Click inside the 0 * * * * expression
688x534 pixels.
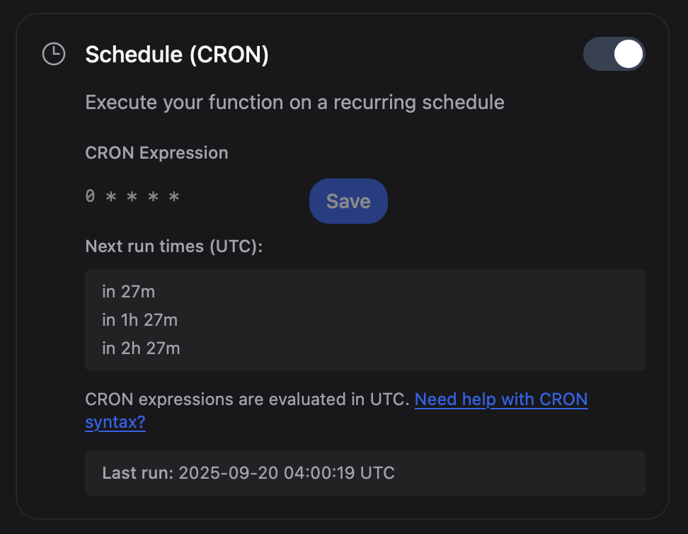(134, 196)
